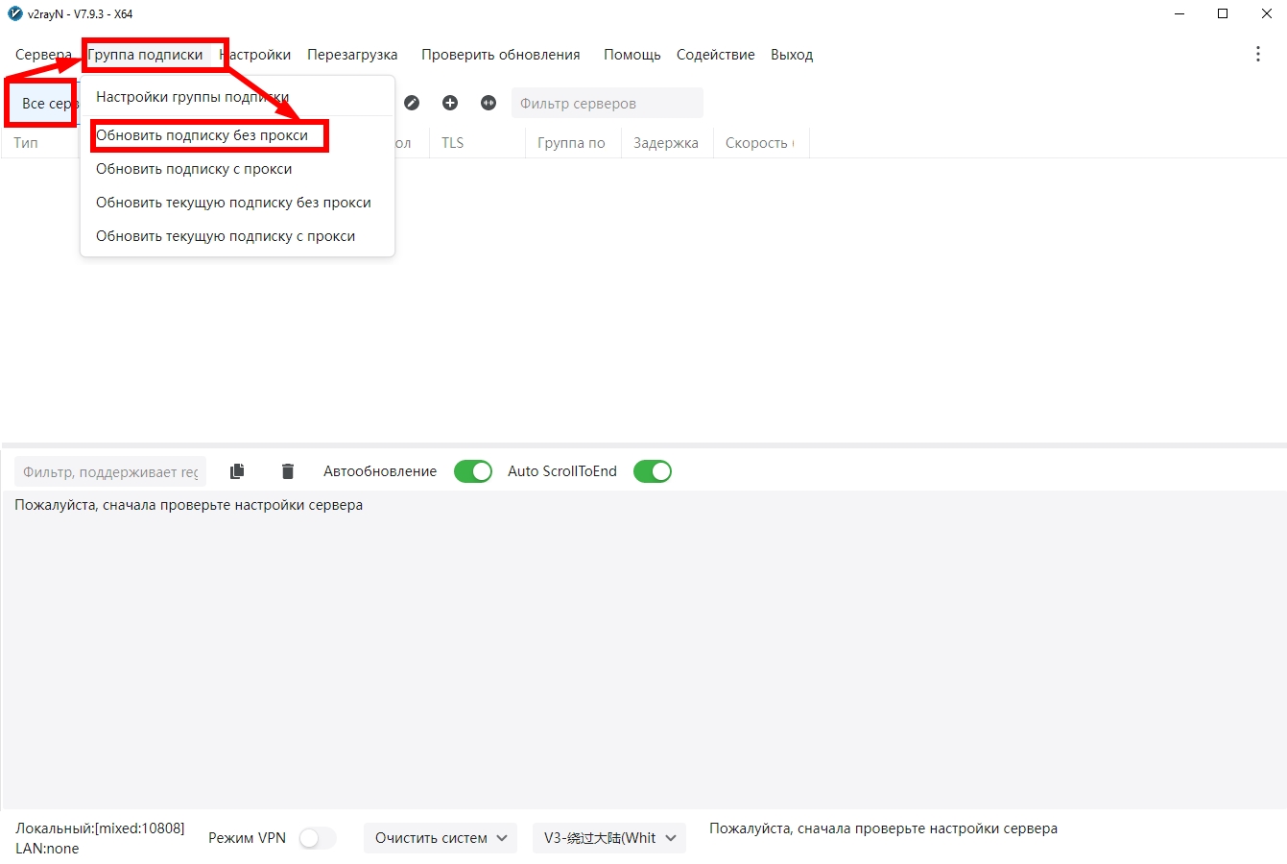This screenshot has width=1287, height=864.
Task: Click the LAN:none status text
Action: coord(47,849)
